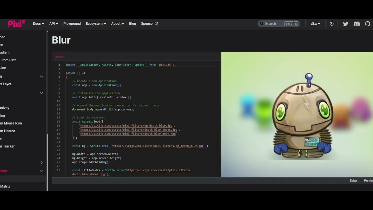The width and height of the screenshot is (373, 210).
Task: Open the Ecosystem dropdown menu
Action: [96, 24]
